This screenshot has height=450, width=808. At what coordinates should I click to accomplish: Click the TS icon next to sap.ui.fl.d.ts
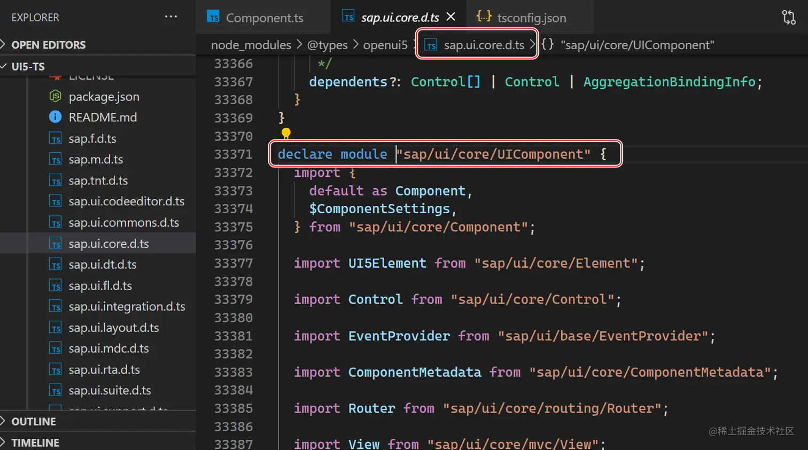coord(56,286)
